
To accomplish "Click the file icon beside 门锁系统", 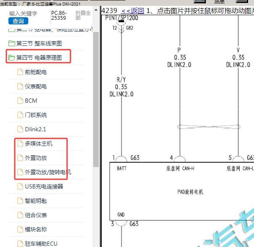I will [x=20, y=115].
